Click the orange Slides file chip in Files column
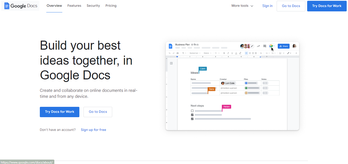Image resolution: width=348 pixels, height=164 pixels. click(x=252, y=93)
